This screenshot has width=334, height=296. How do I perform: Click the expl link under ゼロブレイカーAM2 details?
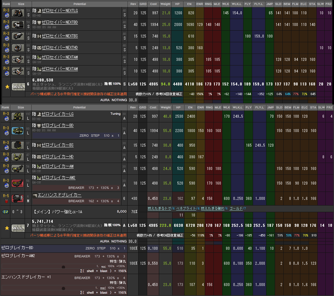coord(104,266)
